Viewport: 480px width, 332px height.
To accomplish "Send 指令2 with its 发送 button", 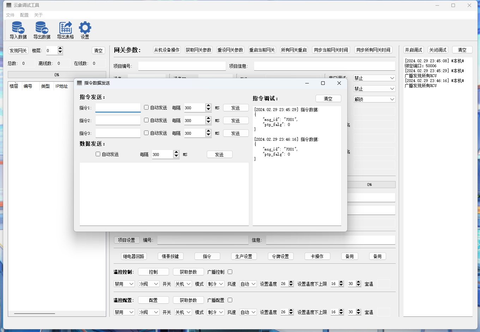I will 236,121.
